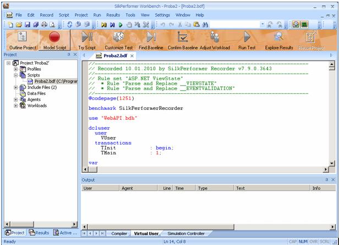Click the Run Test workflow button
The width and height of the screenshot is (339, 245).
click(x=247, y=40)
